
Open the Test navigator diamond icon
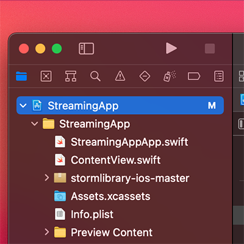145,76
